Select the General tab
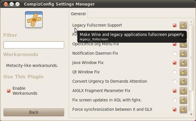Viewport: 196px width, 121px height. (78, 14)
